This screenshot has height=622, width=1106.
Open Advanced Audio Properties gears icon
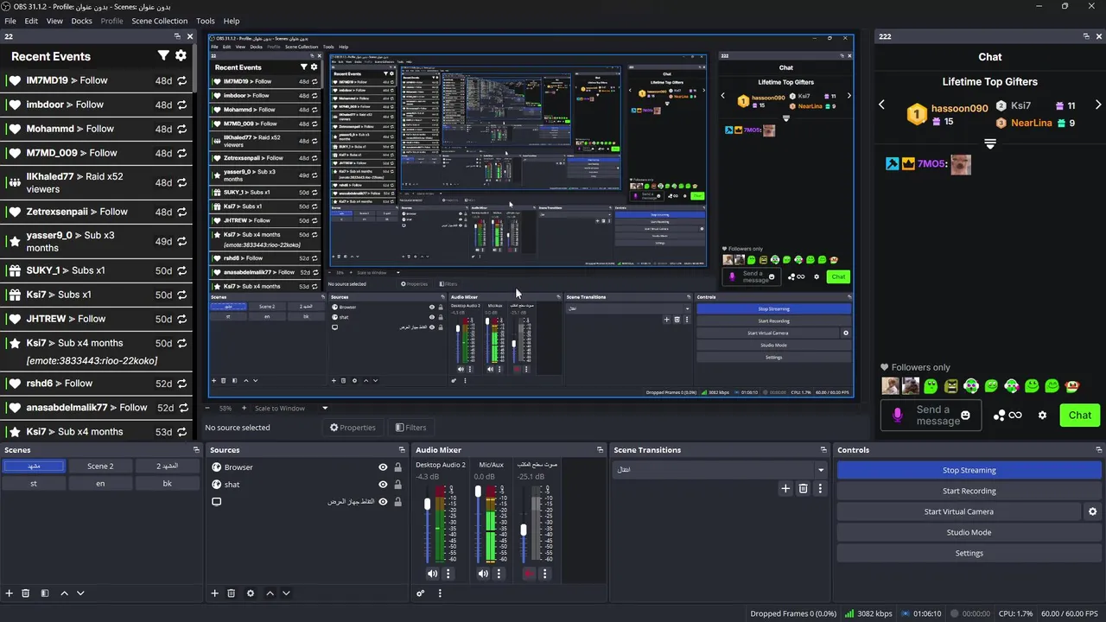pyautogui.click(x=421, y=593)
